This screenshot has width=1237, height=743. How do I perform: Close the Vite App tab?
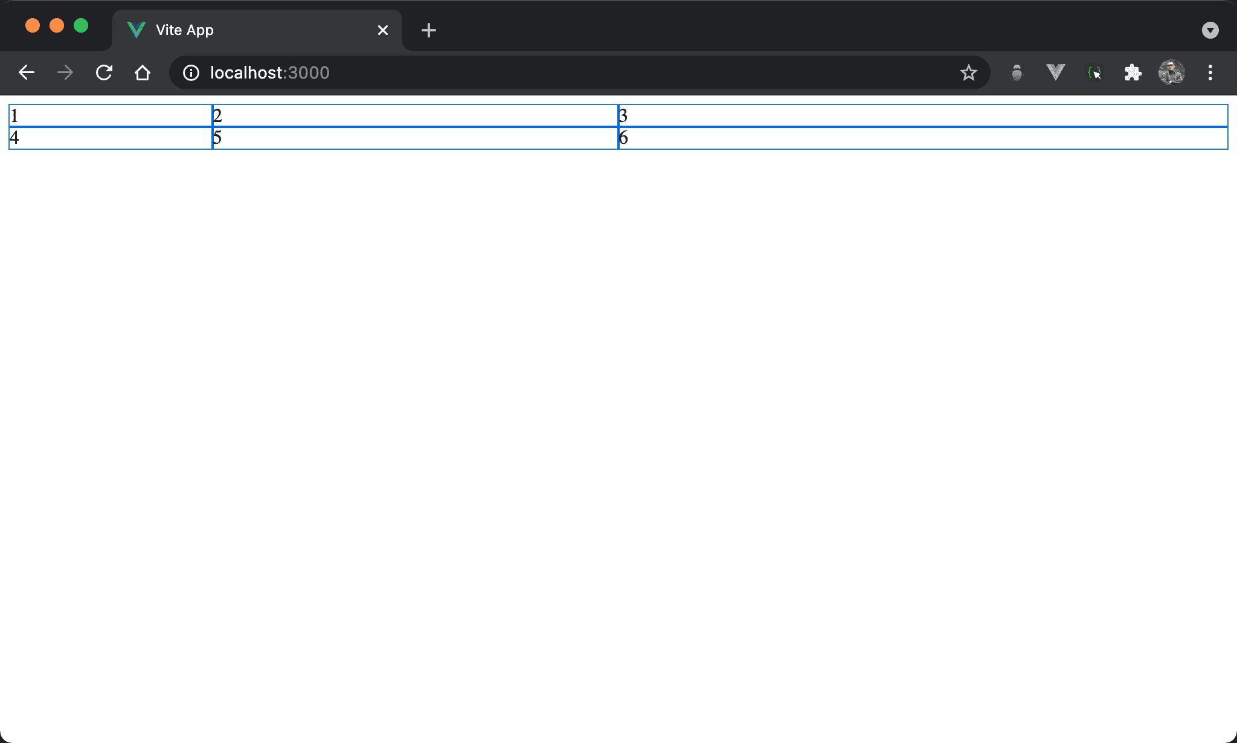pyautogui.click(x=382, y=30)
